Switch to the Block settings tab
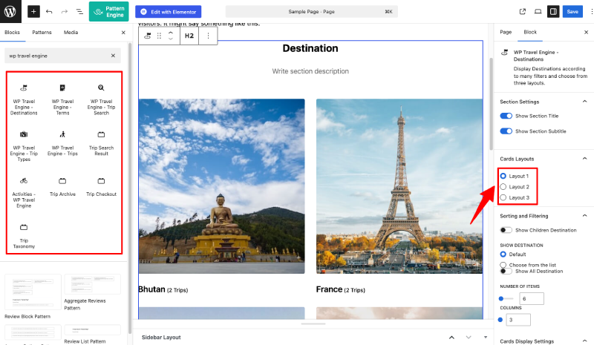Viewport: 594px width, 345px height. [530, 32]
